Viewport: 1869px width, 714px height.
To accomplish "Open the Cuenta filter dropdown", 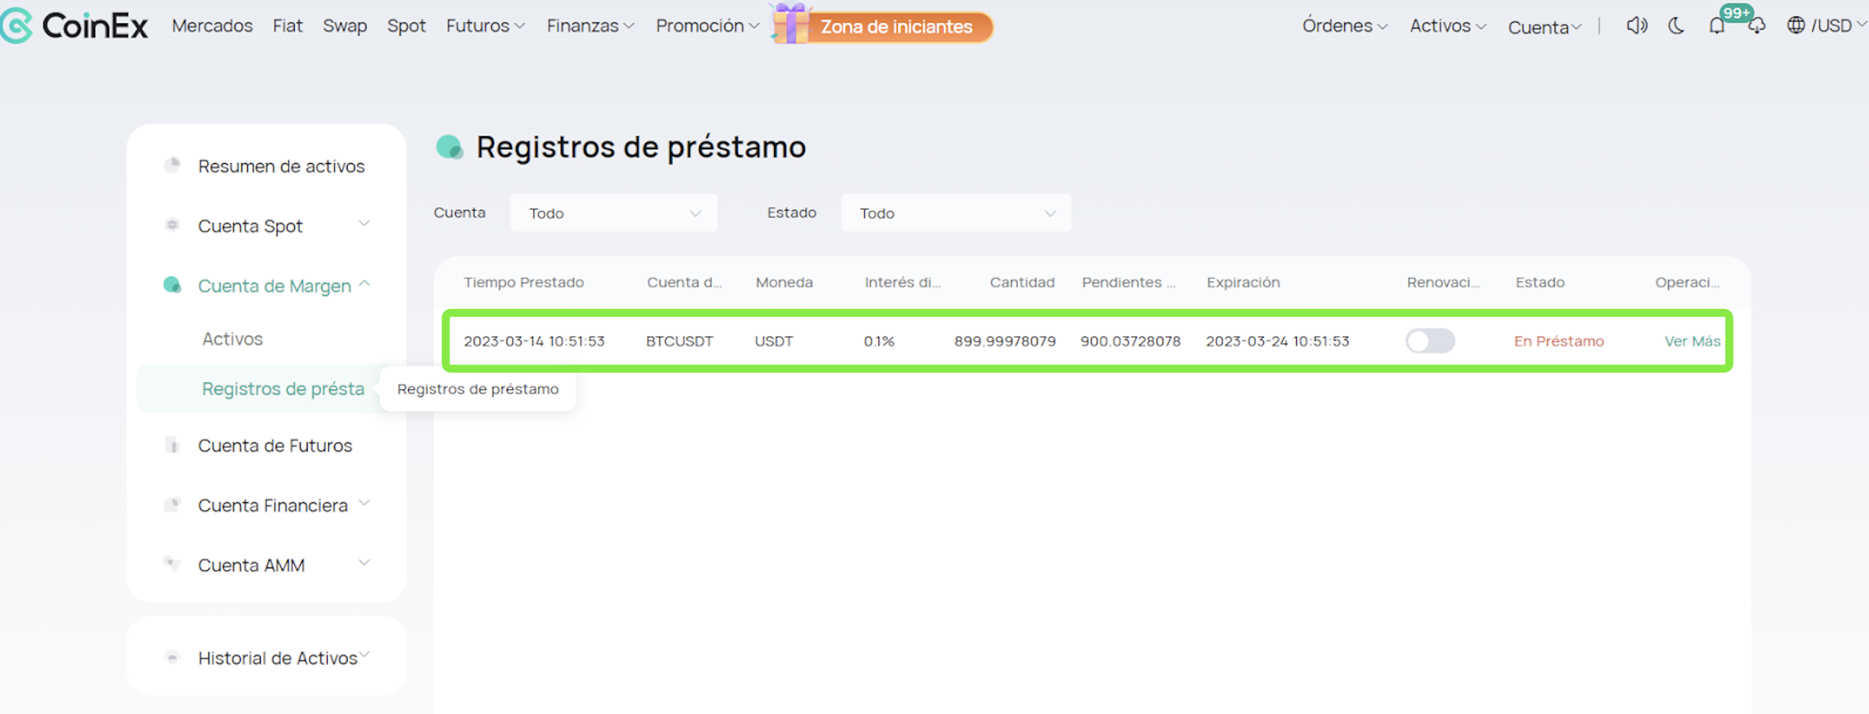I will point(614,213).
